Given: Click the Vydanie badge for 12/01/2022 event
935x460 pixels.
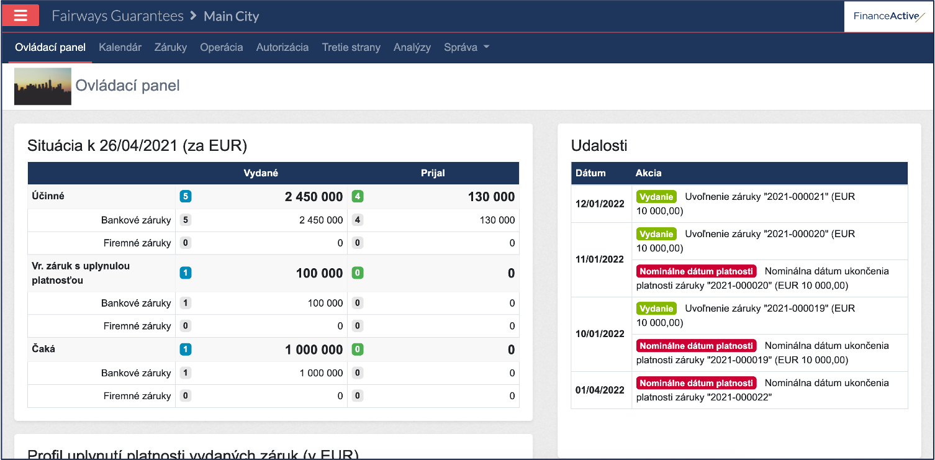Looking at the screenshot, I should tap(656, 197).
